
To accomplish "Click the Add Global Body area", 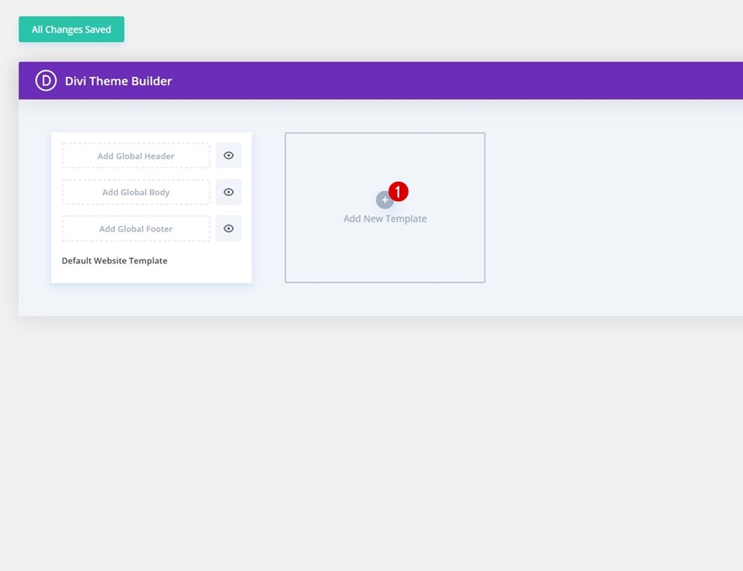I will (x=136, y=192).
